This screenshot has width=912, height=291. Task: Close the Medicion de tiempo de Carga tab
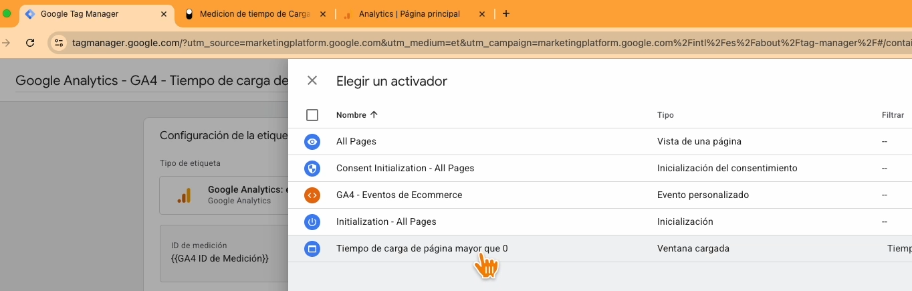323,14
